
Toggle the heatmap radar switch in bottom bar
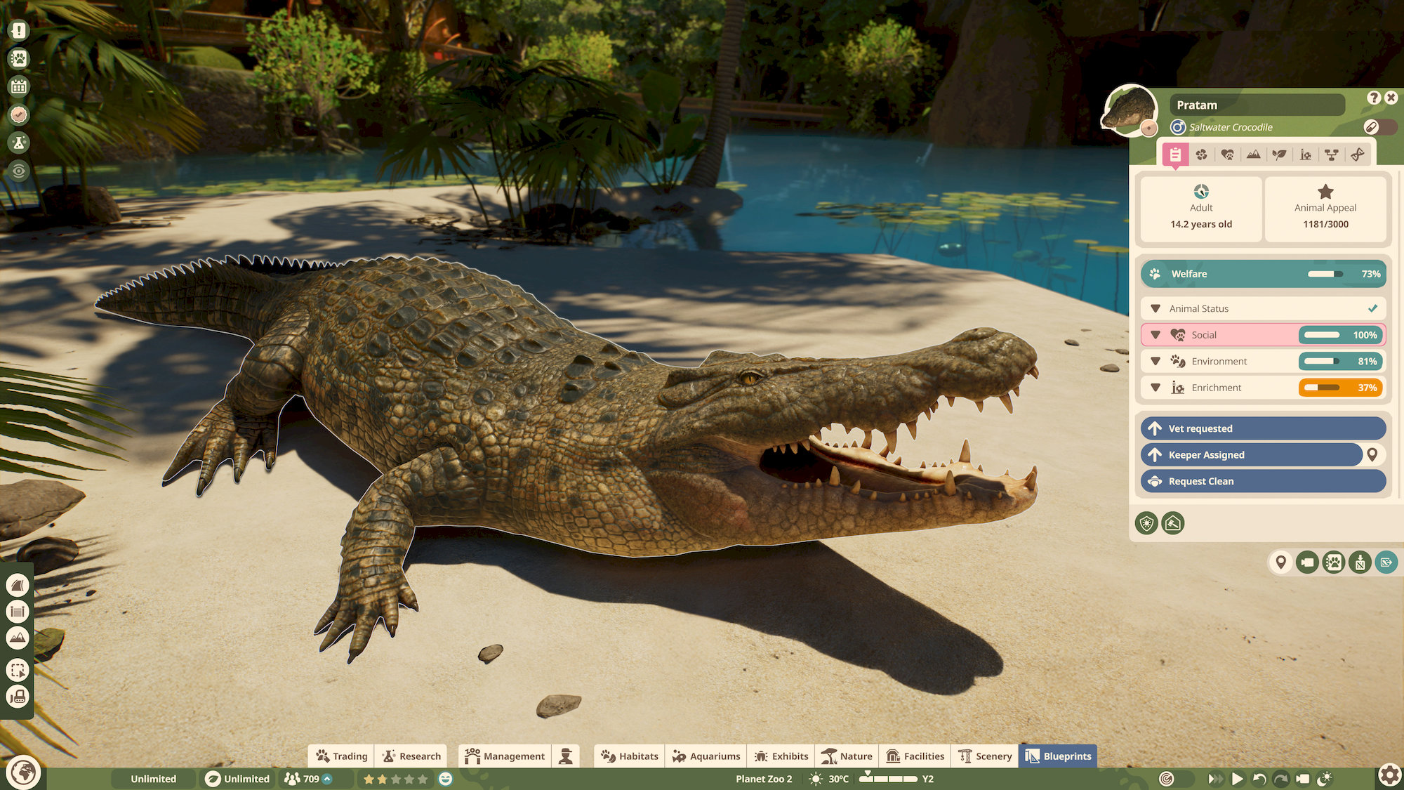click(1176, 779)
